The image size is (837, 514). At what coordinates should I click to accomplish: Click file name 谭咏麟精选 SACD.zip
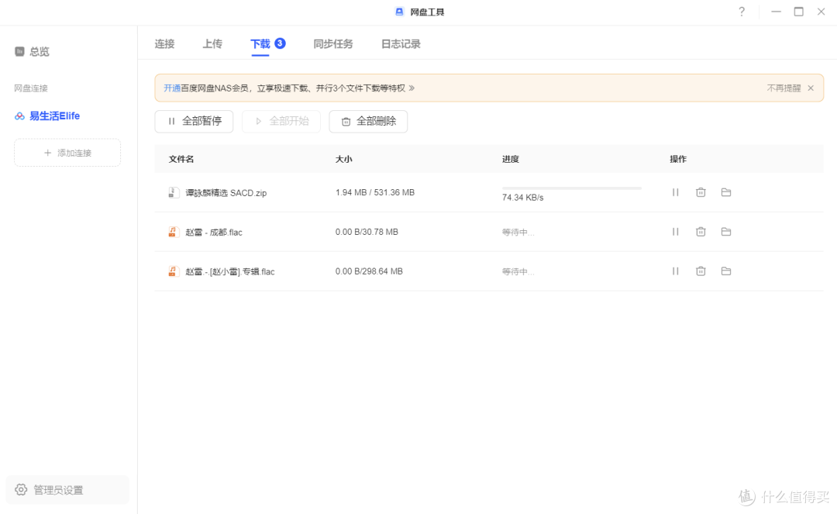click(226, 193)
